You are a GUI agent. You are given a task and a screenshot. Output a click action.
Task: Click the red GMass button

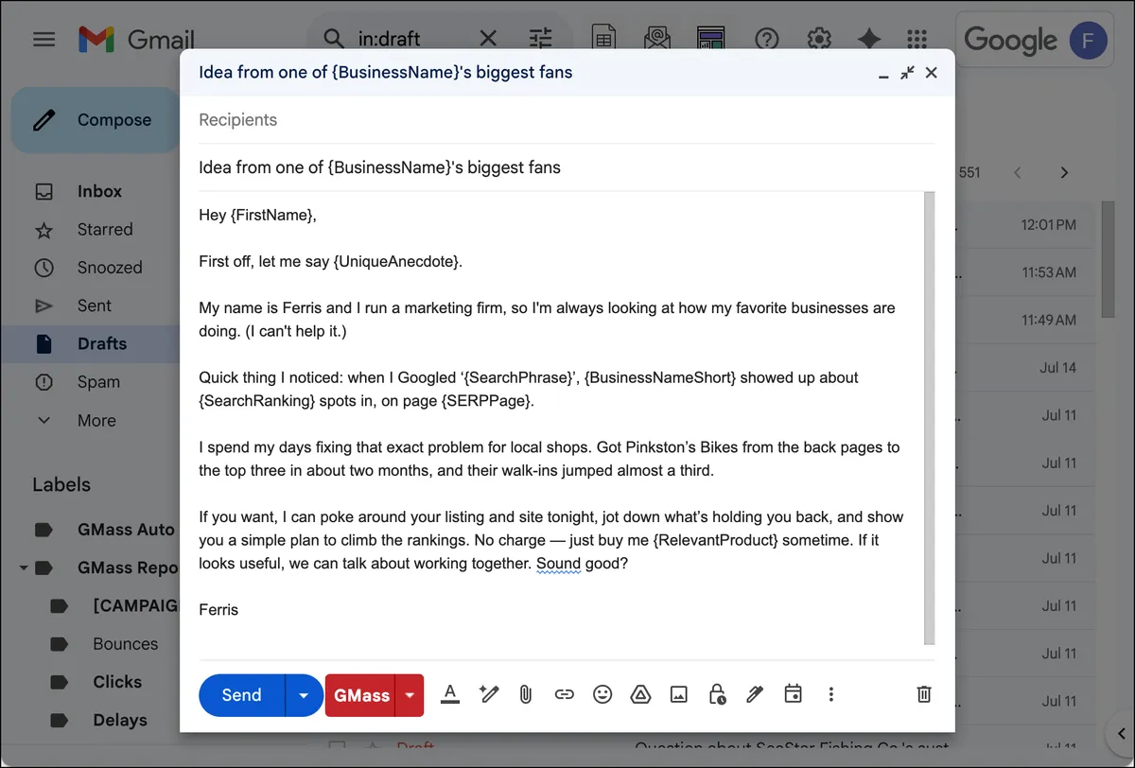click(360, 695)
